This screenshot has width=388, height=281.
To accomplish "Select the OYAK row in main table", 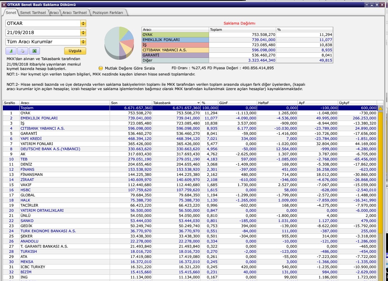I will pyautogui.click(x=190, y=113).
